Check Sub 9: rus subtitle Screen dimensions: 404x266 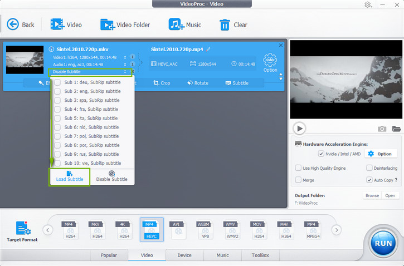click(57, 154)
